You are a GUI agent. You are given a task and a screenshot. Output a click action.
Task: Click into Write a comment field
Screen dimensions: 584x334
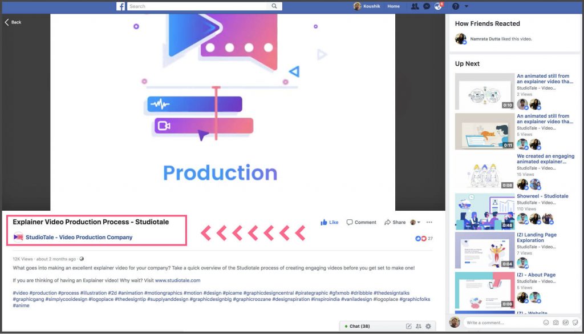point(503,323)
